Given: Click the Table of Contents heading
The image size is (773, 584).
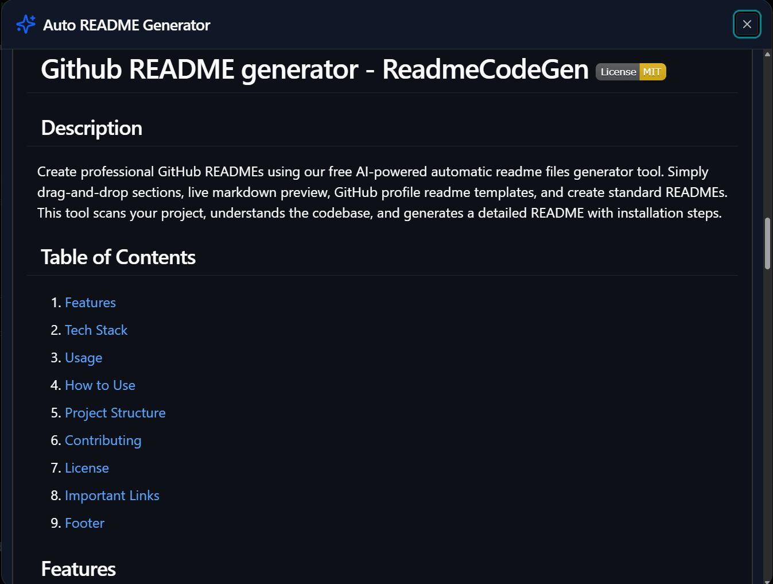Looking at the screenshot, I should tap(118, 257).
